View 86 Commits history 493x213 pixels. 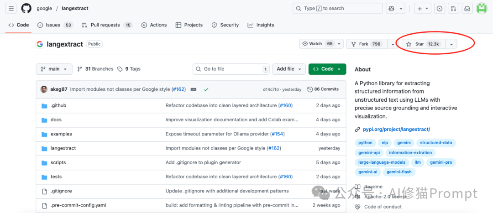tap(323, 89)
